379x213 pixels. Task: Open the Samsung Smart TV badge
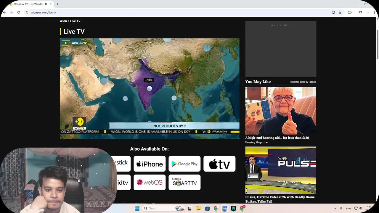[184, 182]
